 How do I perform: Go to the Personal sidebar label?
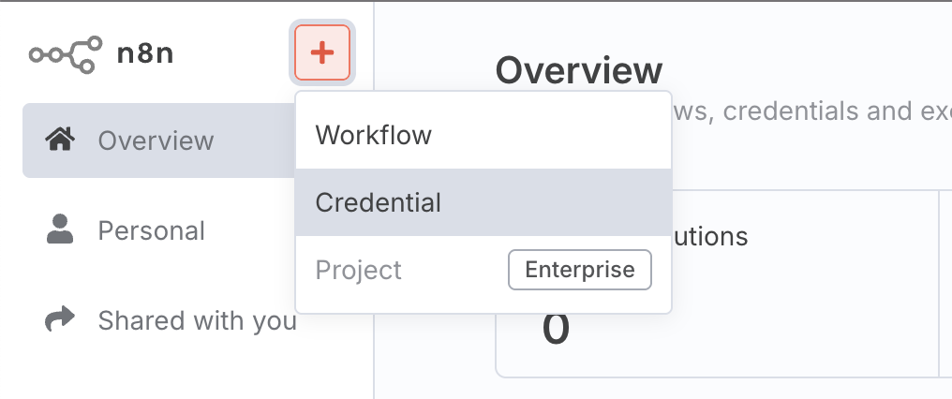tap(151, 230)
